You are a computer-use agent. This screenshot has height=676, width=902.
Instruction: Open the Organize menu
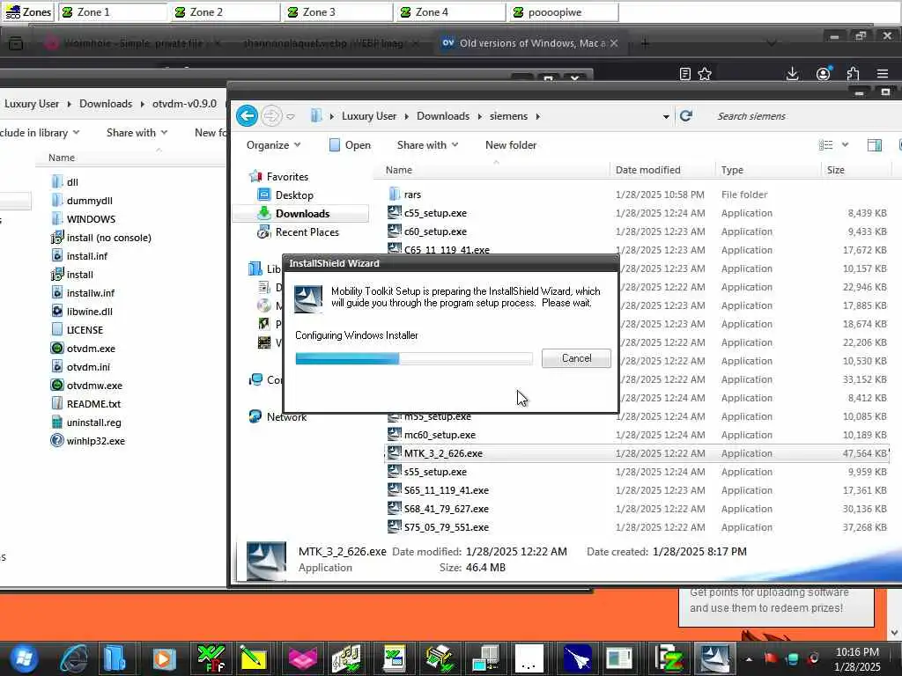click(x=273, y=145)
